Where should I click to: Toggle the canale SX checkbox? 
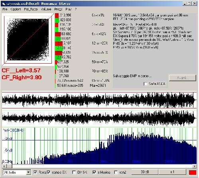coord(49,172)
